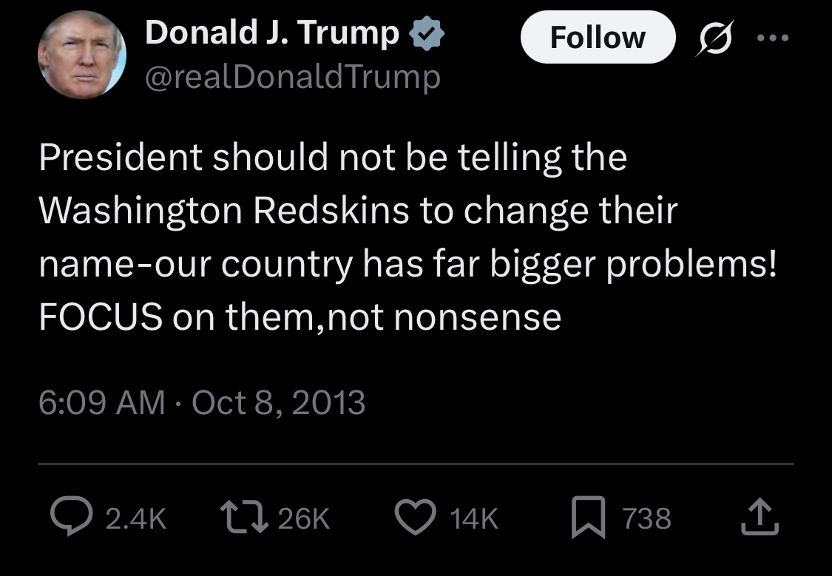The image size is (832, 576).
Task: View the 2.4K replies count
Action: click(136, 519)
